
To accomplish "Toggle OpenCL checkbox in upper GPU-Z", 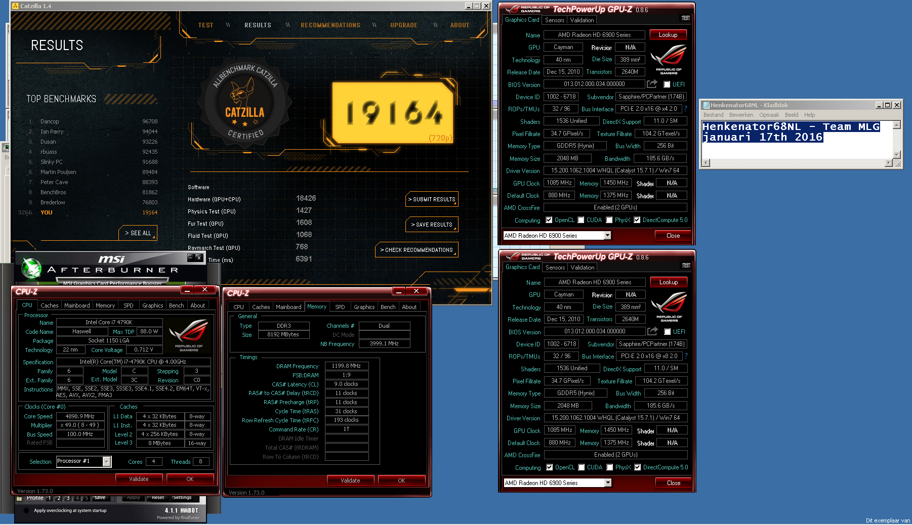I will point(549,220).
